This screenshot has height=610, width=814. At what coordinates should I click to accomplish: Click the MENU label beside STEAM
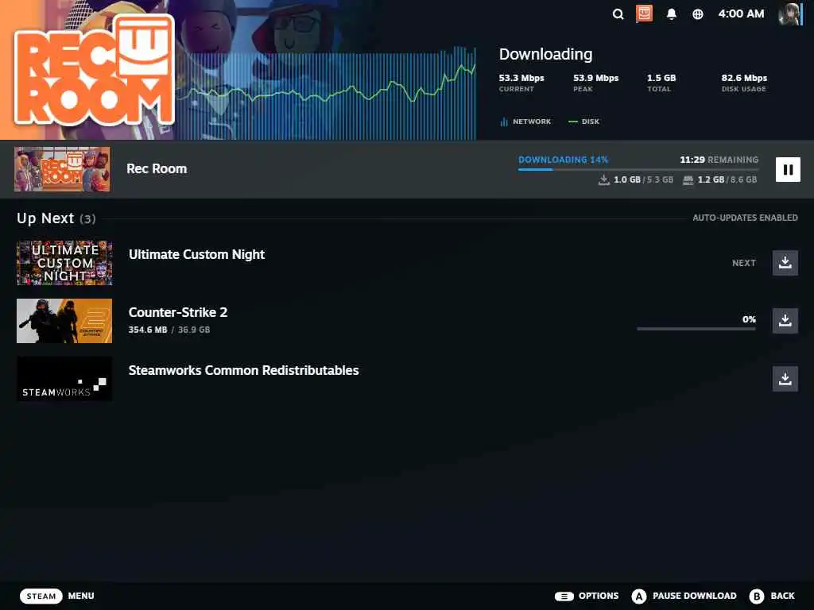[81, 596]
